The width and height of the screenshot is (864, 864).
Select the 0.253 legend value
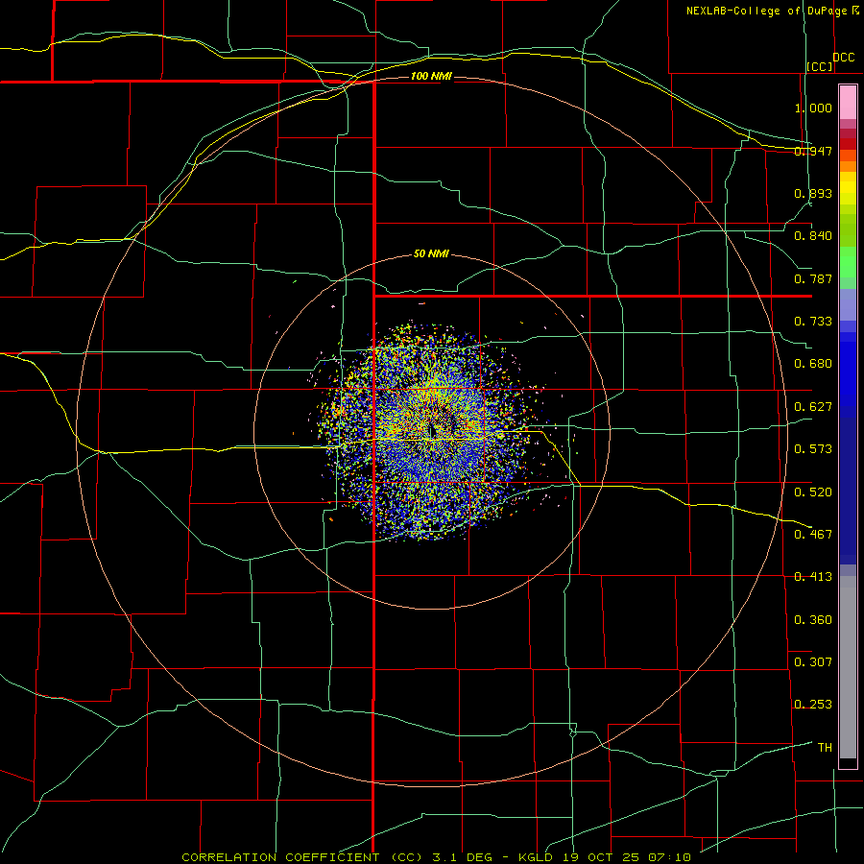pyautogui.click(x=813, y=705)
